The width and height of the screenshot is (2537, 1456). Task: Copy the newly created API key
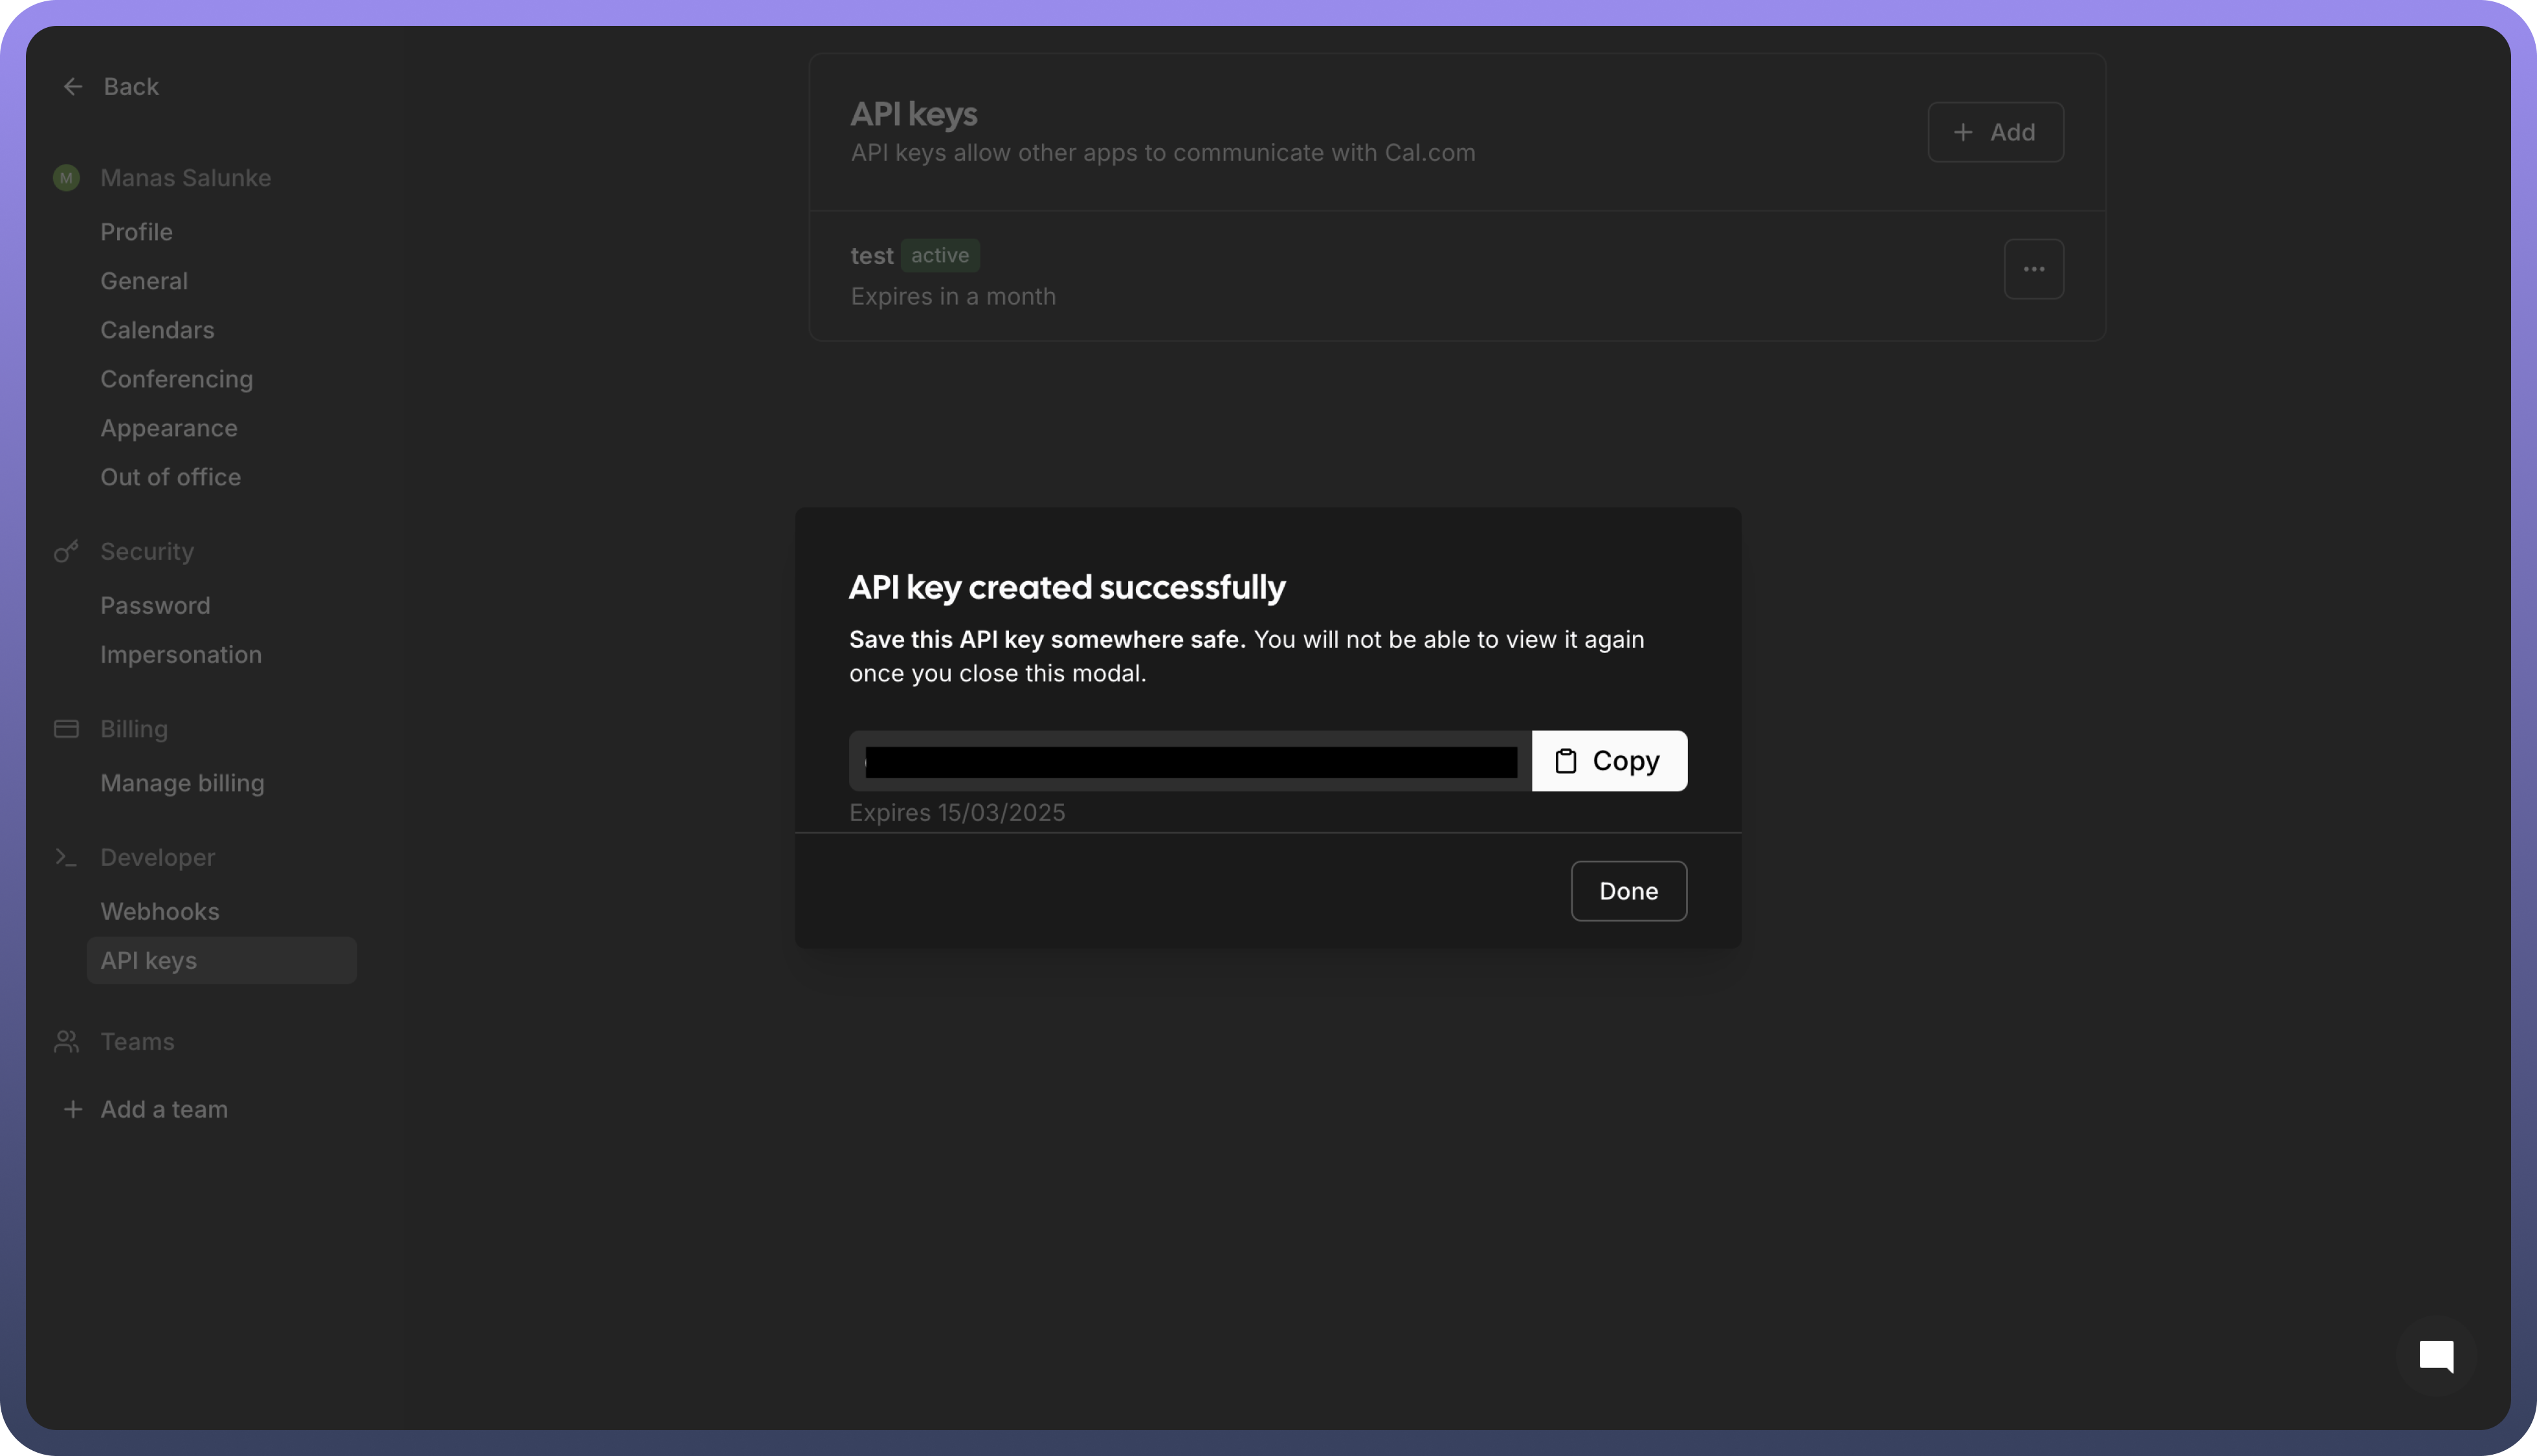tap(1608, 761)
